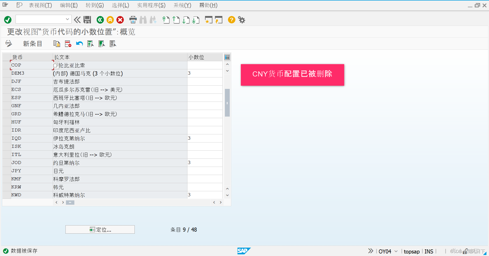Click the 小数位 cell of the KWD row
Screen dimensions: 489x256
[205, 195]
